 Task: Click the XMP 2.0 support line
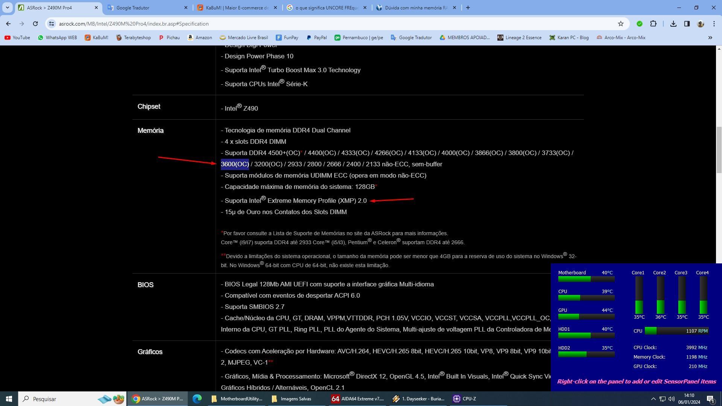(x=294, y=200)
